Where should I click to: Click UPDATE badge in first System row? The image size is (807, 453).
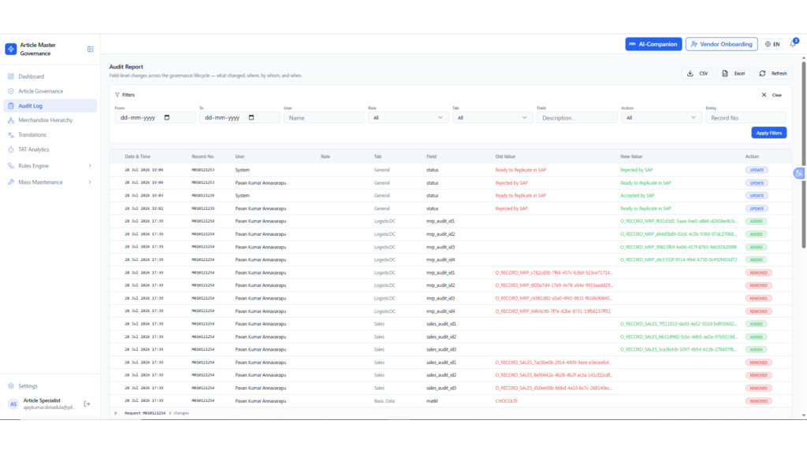[x=757, y=170]
